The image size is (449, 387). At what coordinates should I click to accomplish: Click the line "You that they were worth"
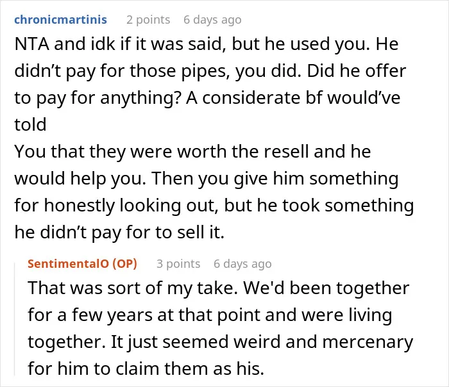point(121,151)
